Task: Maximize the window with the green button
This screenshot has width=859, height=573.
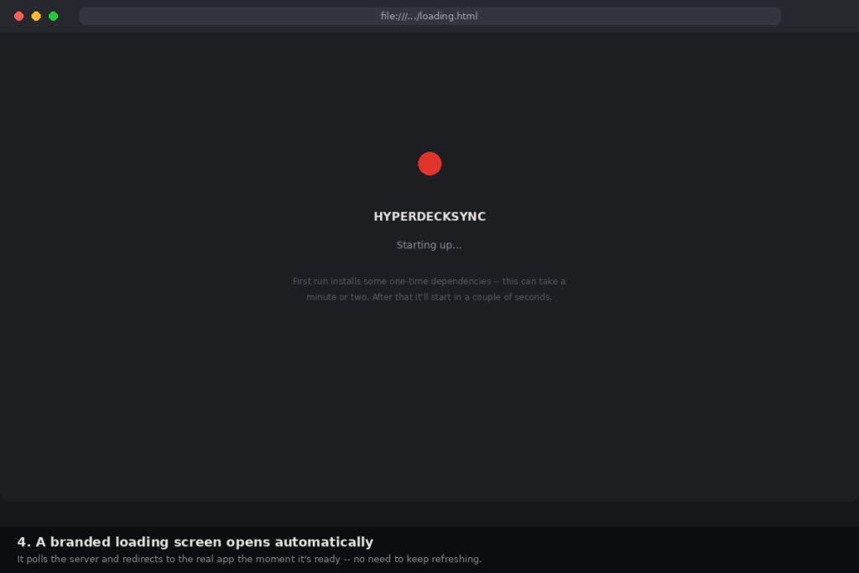Action: pos(53,16)
